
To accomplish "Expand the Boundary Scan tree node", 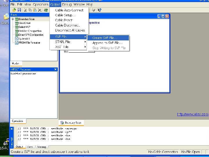I will (x=13, y=19).
